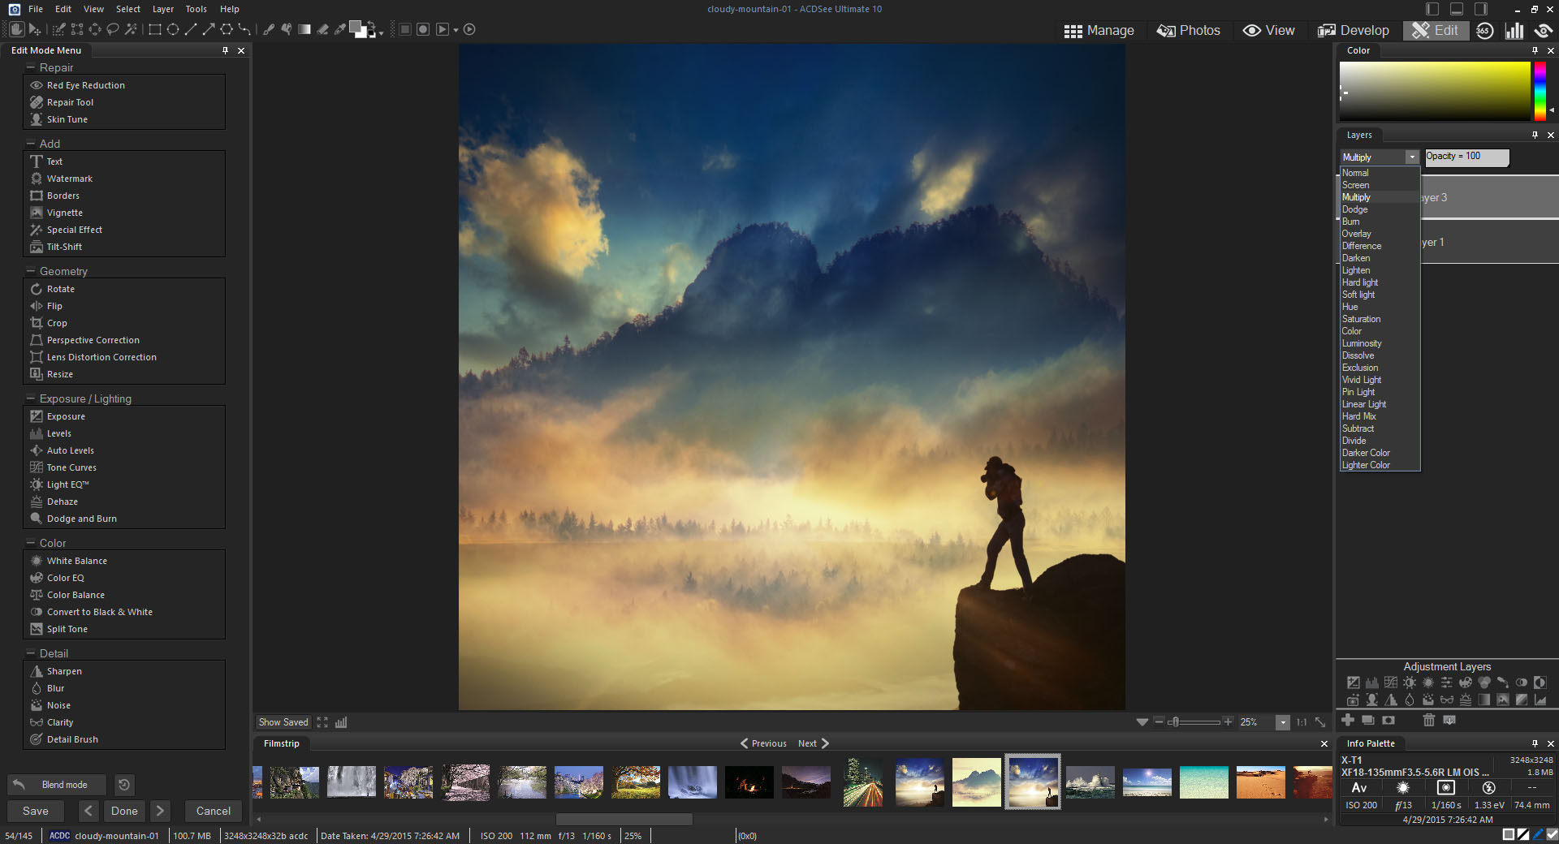The image size is (1559, 844).
Task: Choose the Magic Wand selection tool
Action: pyautogui.click(x=131, y=30)
